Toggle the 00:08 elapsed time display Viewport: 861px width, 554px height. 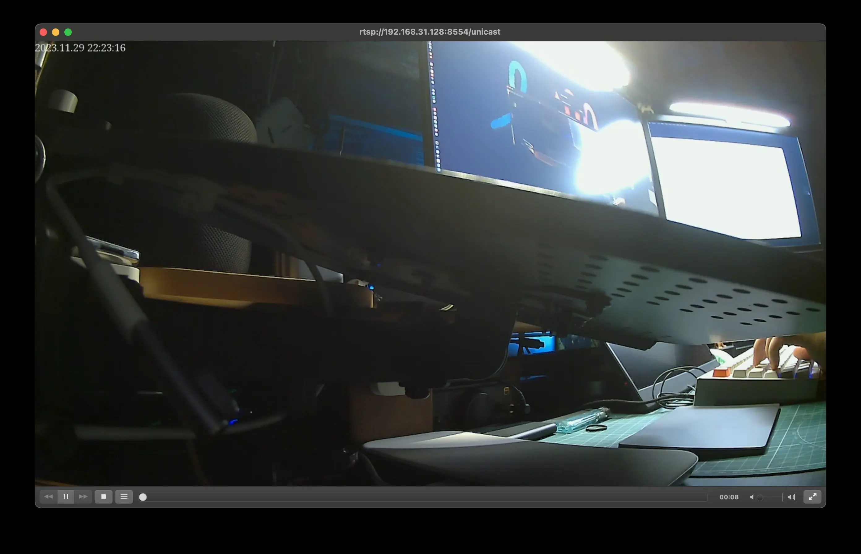[x=729, y=497]
